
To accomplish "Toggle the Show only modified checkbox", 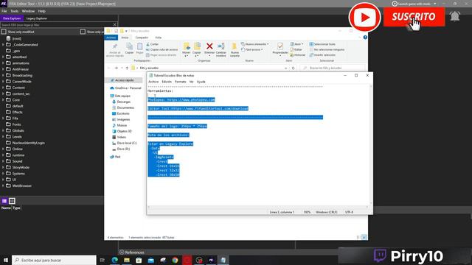I will [x=4, y=32].
